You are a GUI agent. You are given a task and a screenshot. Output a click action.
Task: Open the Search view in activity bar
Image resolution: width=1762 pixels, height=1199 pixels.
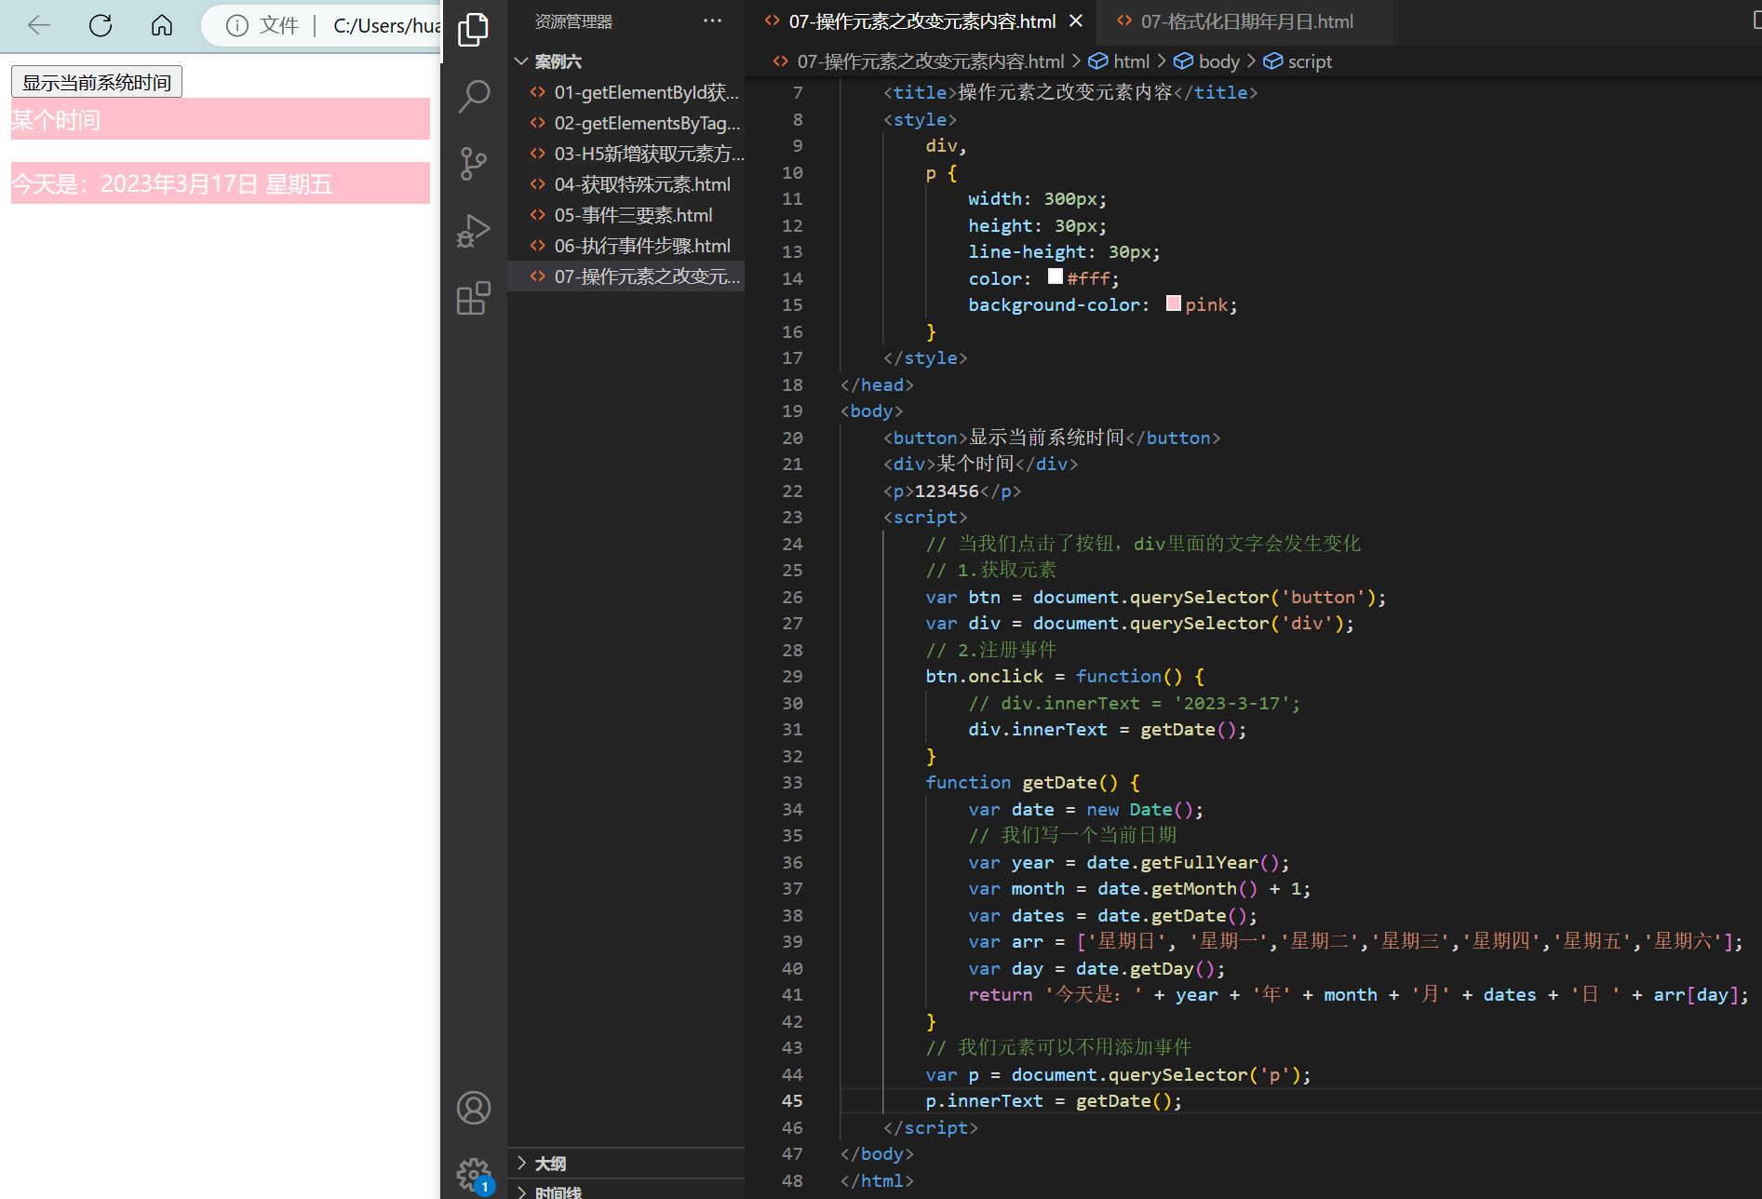tap(473, 96)
